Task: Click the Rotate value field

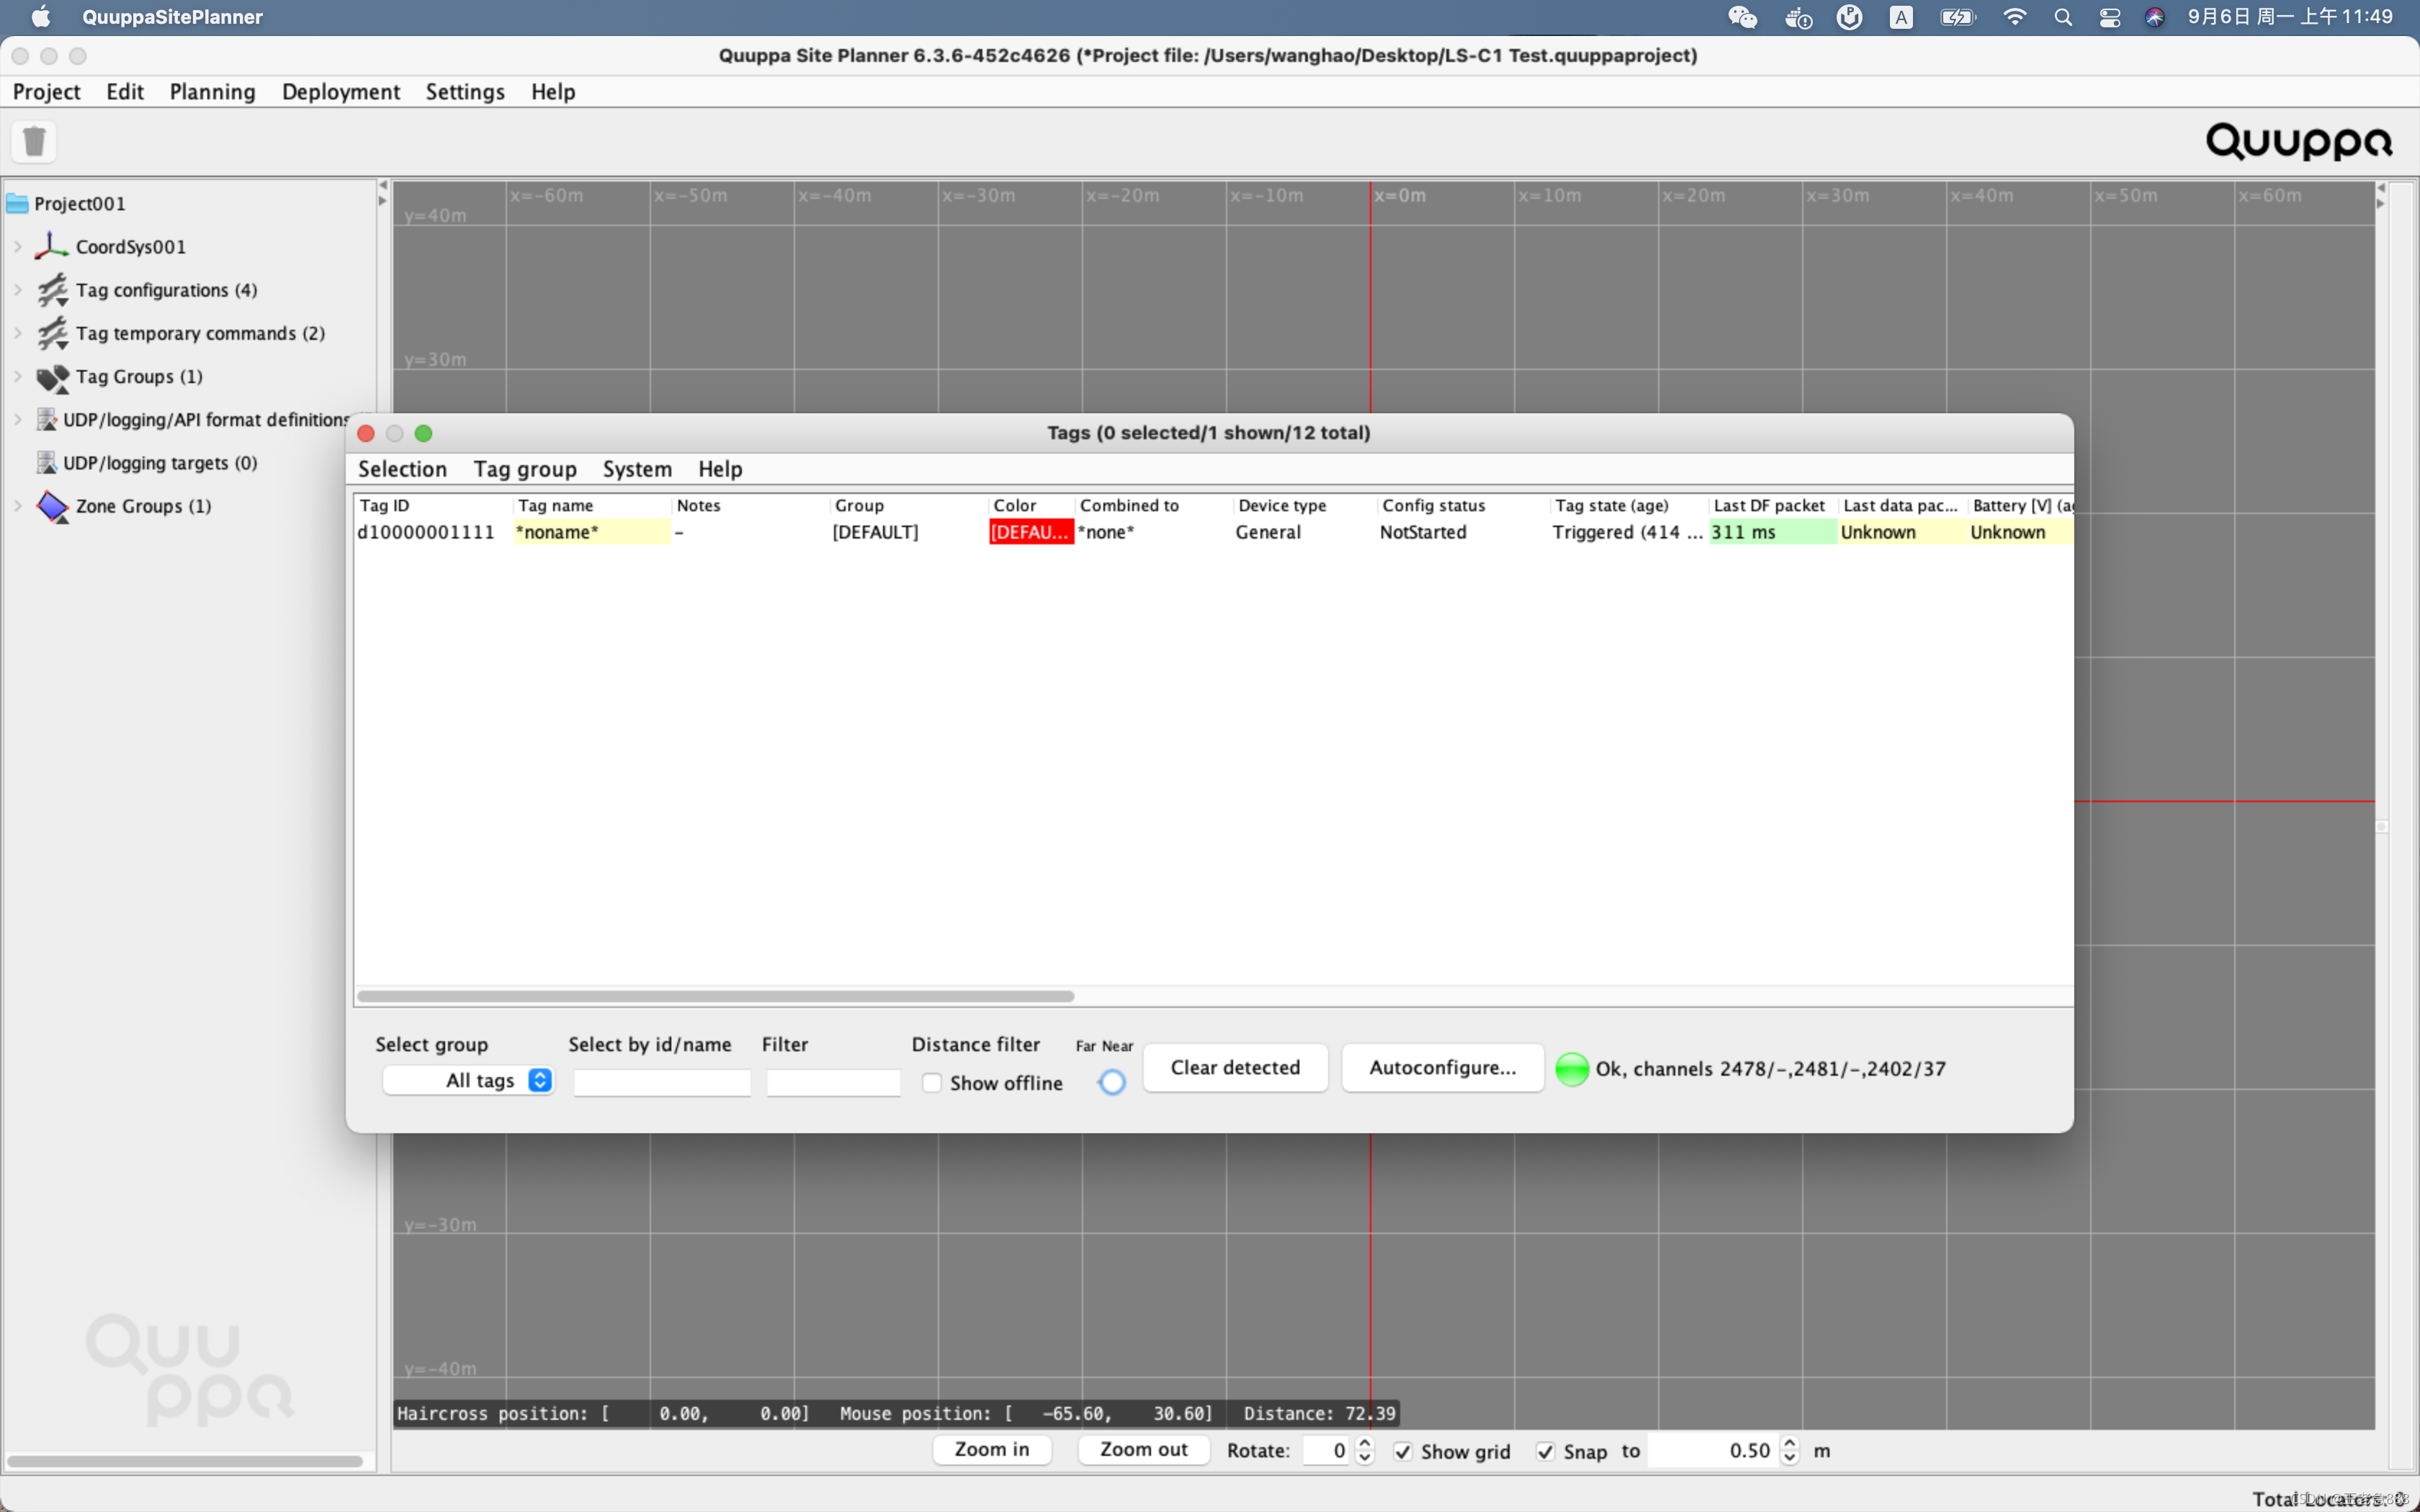Action: coord(1327,1451)
